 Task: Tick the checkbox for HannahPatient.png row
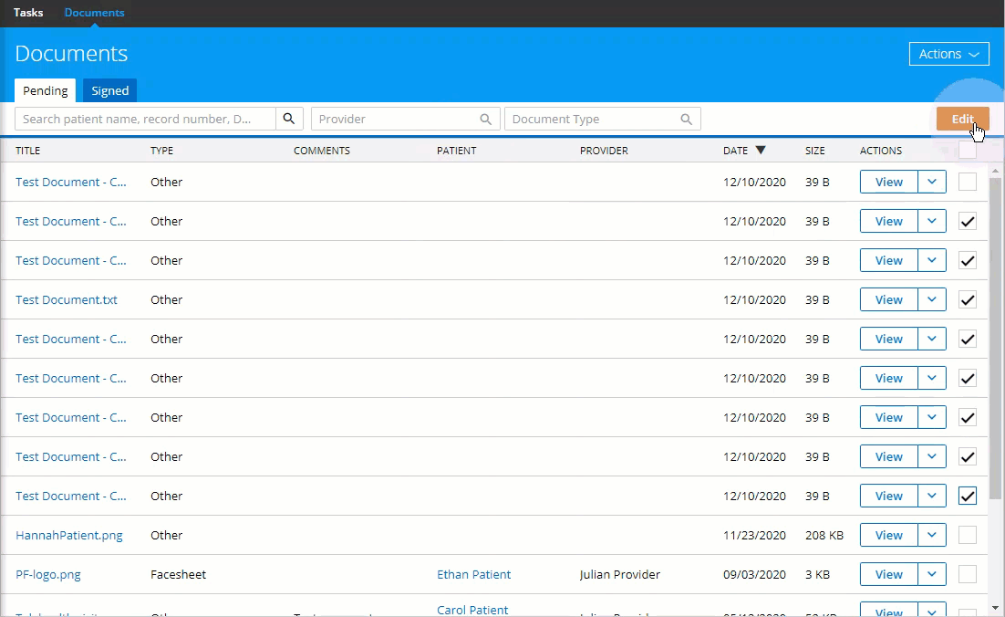(968, 535)
